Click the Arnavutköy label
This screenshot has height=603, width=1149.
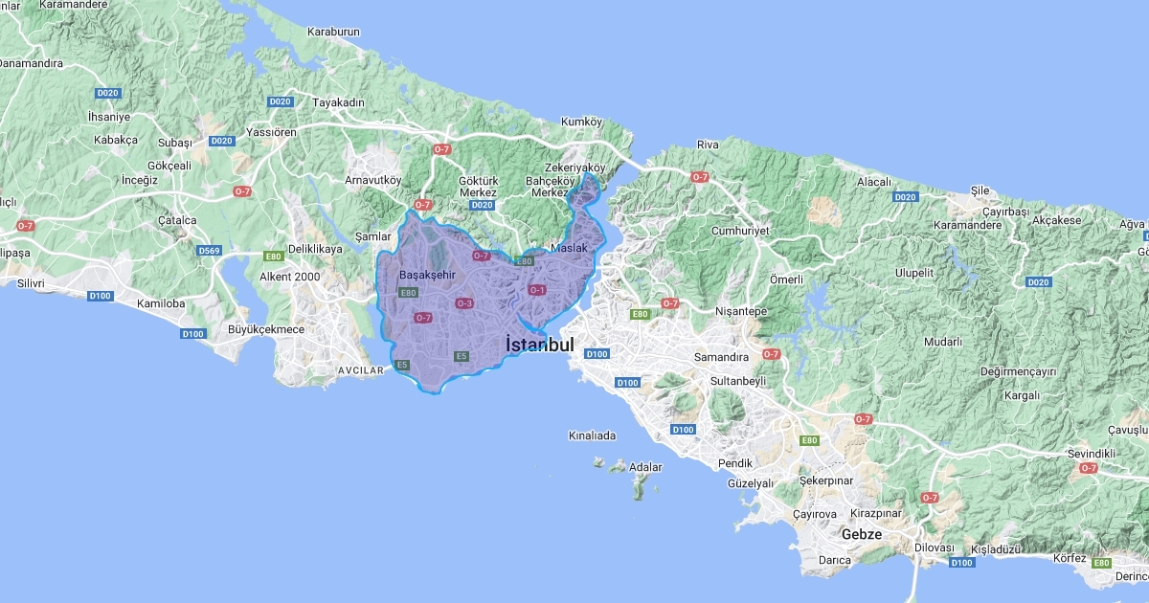(x=374, y=179)
